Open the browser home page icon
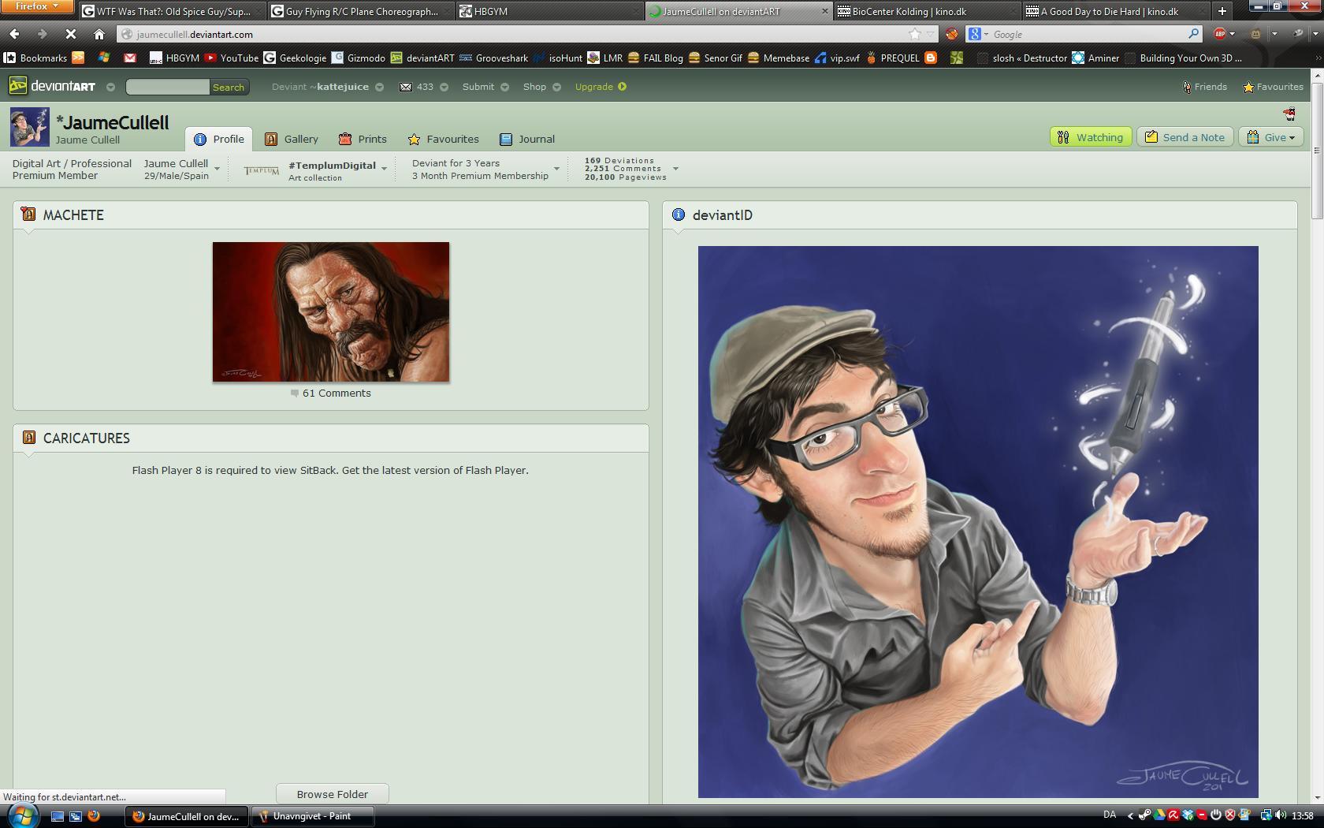The image size is (1324, 828). (x=99, y=34)
